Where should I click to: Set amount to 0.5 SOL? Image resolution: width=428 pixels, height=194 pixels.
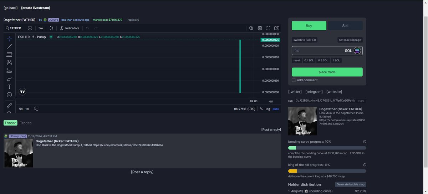tap(323, 61)
